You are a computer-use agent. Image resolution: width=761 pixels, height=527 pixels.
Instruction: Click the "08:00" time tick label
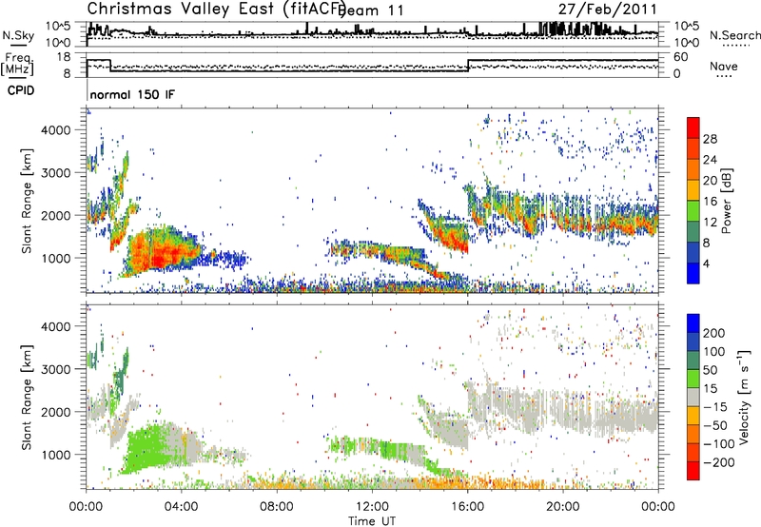(277, 507)
